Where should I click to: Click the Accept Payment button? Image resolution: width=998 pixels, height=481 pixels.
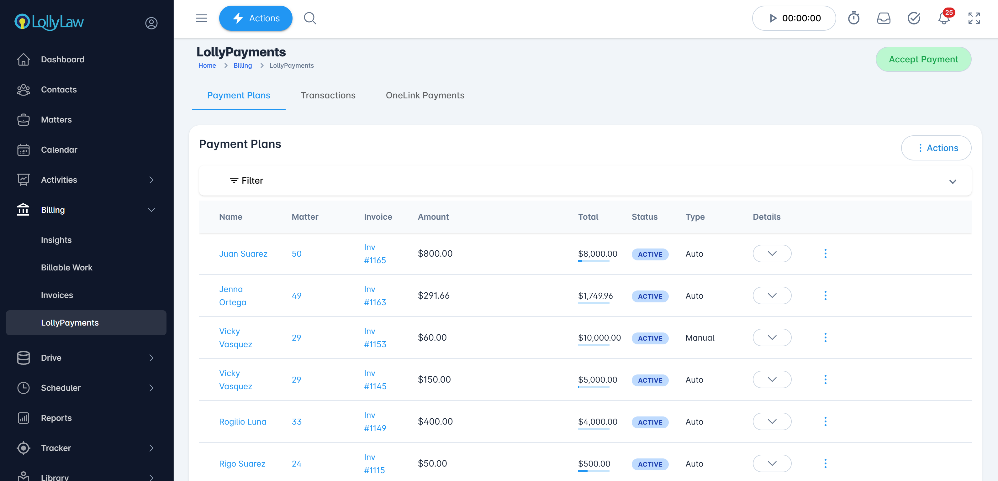923,59
